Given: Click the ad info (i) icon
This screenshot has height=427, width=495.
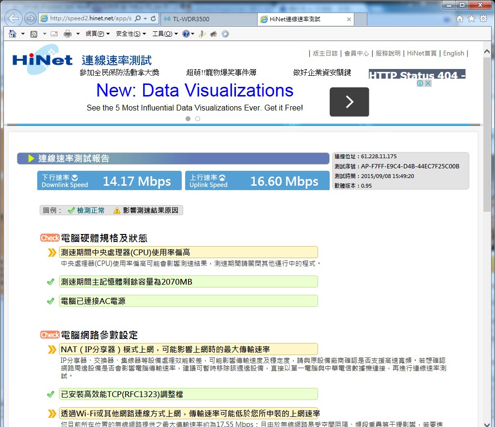Looking at the screenshot, I should coord(420,83).
